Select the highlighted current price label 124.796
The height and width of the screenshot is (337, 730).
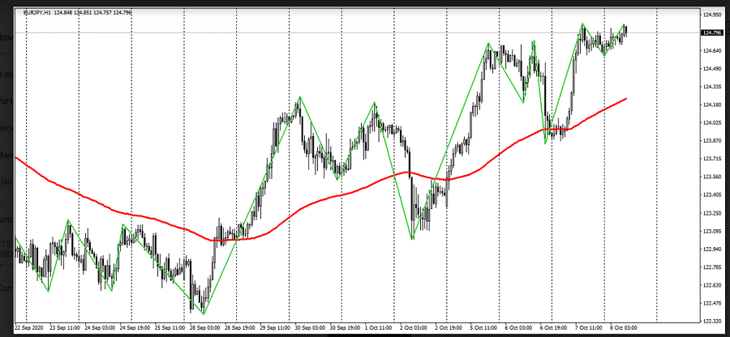[712, 32]
